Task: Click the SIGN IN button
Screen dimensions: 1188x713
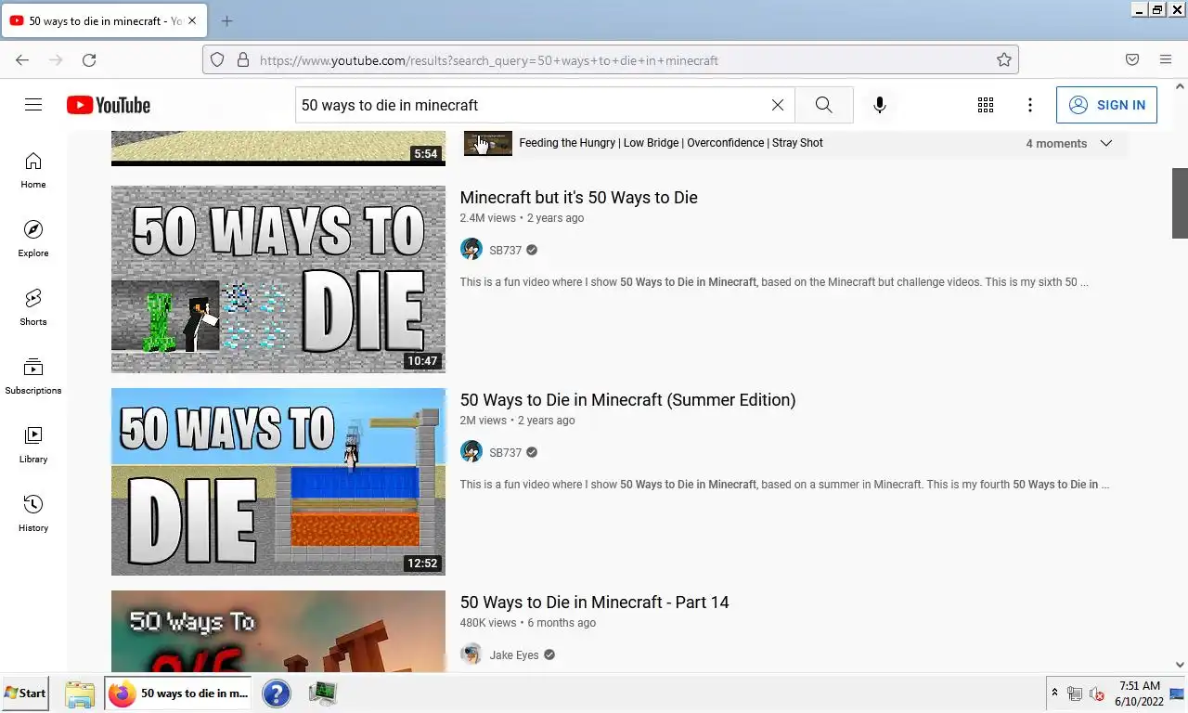Action: (x=1107, y=105)
